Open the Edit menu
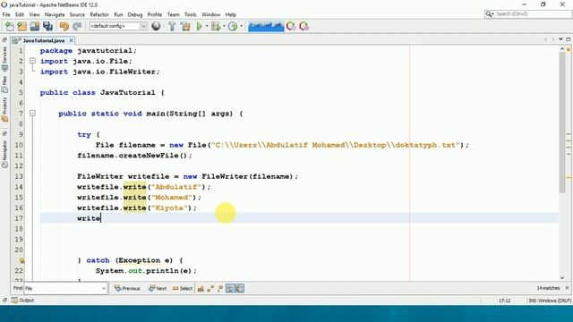The image size is (573, 322). click(x=20, y=14)
